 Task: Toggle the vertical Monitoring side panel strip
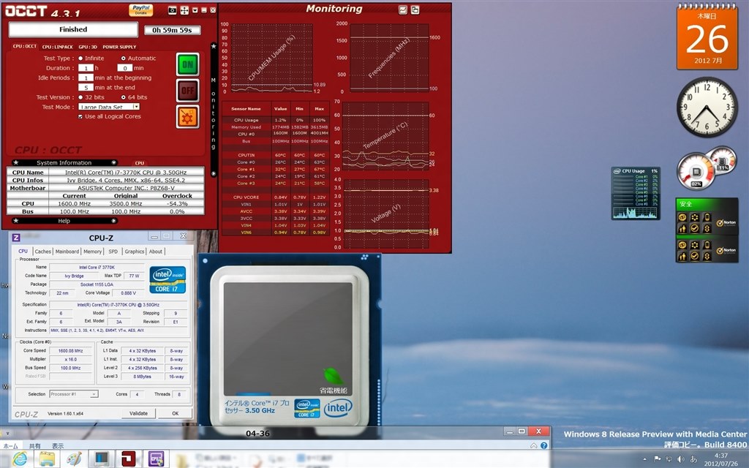[214, 110]
